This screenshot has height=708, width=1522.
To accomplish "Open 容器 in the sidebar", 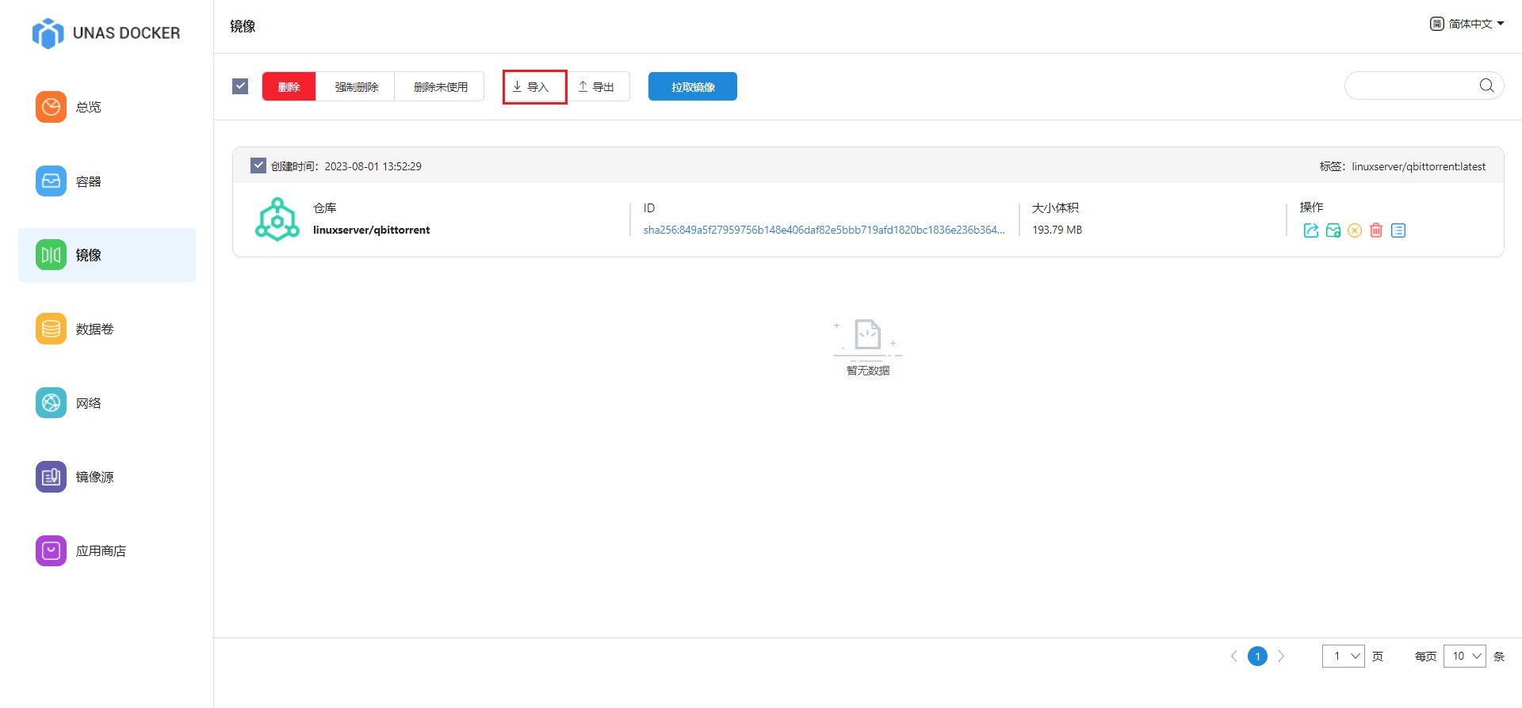I will point(88,181).
